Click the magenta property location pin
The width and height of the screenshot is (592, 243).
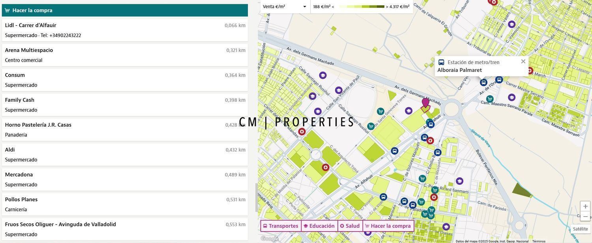425,103
